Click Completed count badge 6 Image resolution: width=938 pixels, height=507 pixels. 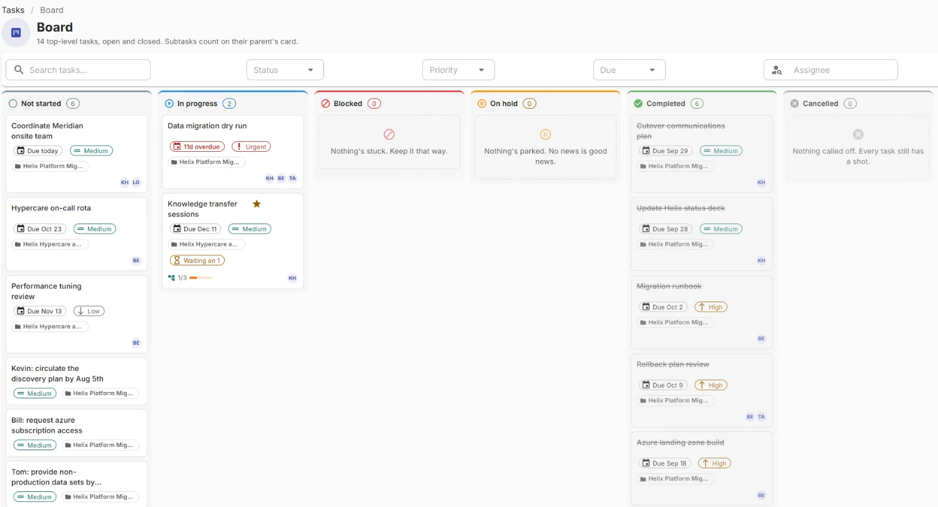698,104
